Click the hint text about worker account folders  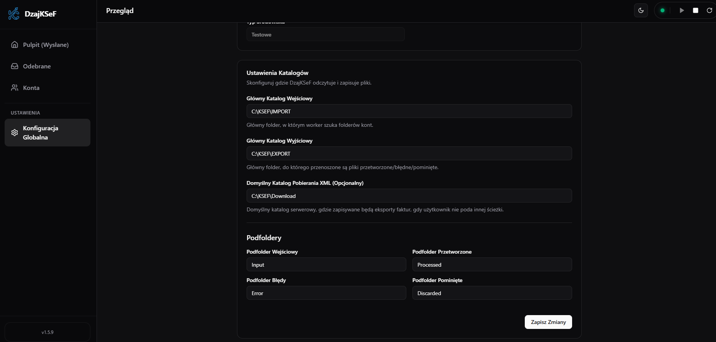[x=310, y=125]
